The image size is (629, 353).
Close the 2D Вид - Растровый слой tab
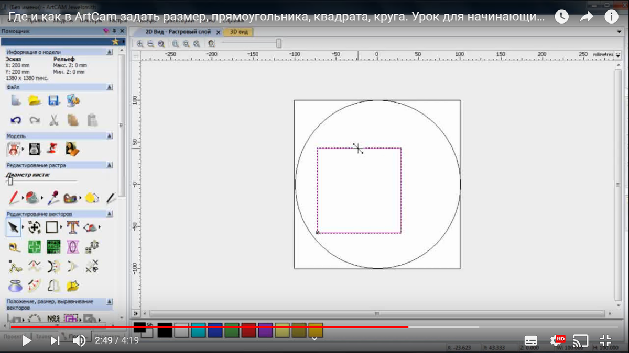click(218, 32)
